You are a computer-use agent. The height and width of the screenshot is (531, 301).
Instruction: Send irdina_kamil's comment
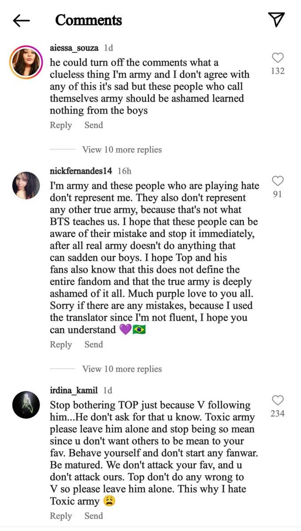coord(93,516)
